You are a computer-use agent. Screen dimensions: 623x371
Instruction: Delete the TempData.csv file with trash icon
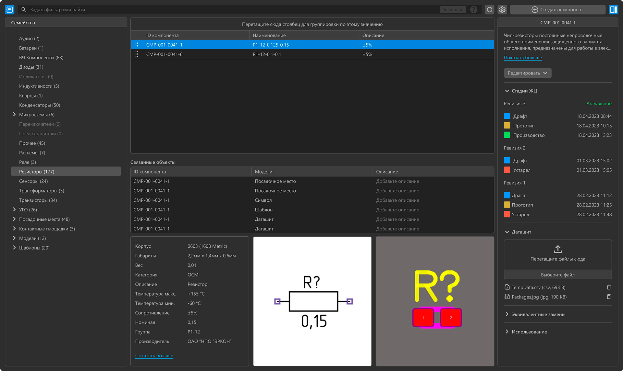point(609,287)
